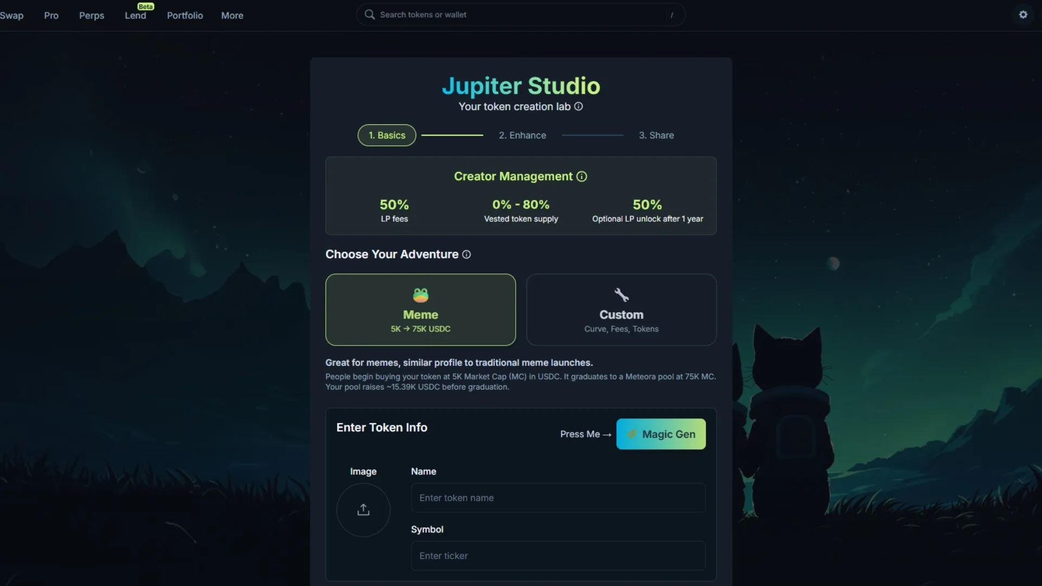
Task: Open Portfolio from the navigation bar
Action: click(x=185, y=15)
